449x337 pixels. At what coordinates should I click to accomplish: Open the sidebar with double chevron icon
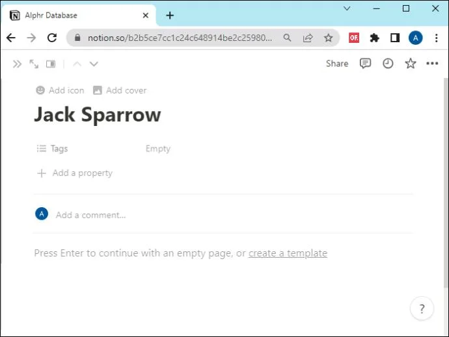click(x=17, y=64)
